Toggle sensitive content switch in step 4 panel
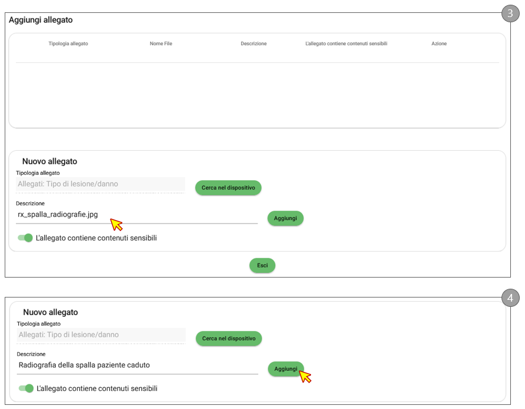Image resolution: width=525 pixels, height=409 pixels. 26,388
